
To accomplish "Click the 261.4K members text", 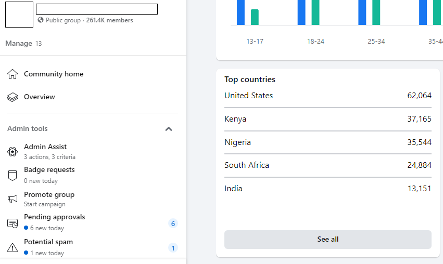I will tap(109, 20).
